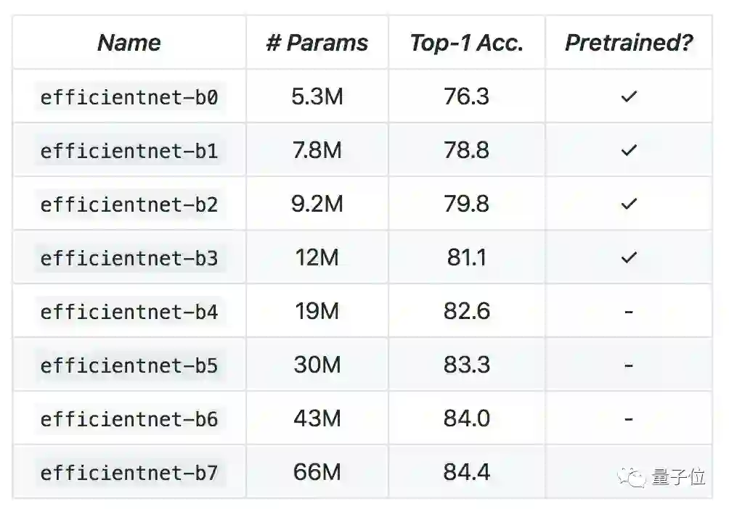729x509 pixels.
Task: Click the checkmark in the efficientnet-b1 row
Action: coord(629,150)
